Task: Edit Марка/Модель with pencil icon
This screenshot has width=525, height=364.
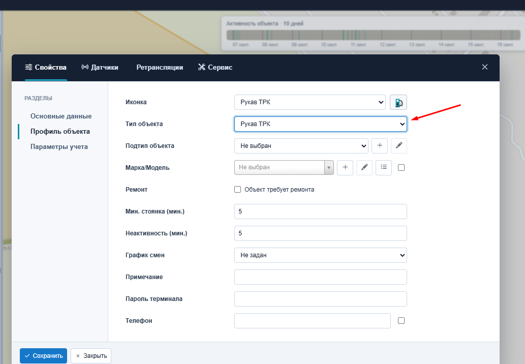Action: [x=364, y=167]
